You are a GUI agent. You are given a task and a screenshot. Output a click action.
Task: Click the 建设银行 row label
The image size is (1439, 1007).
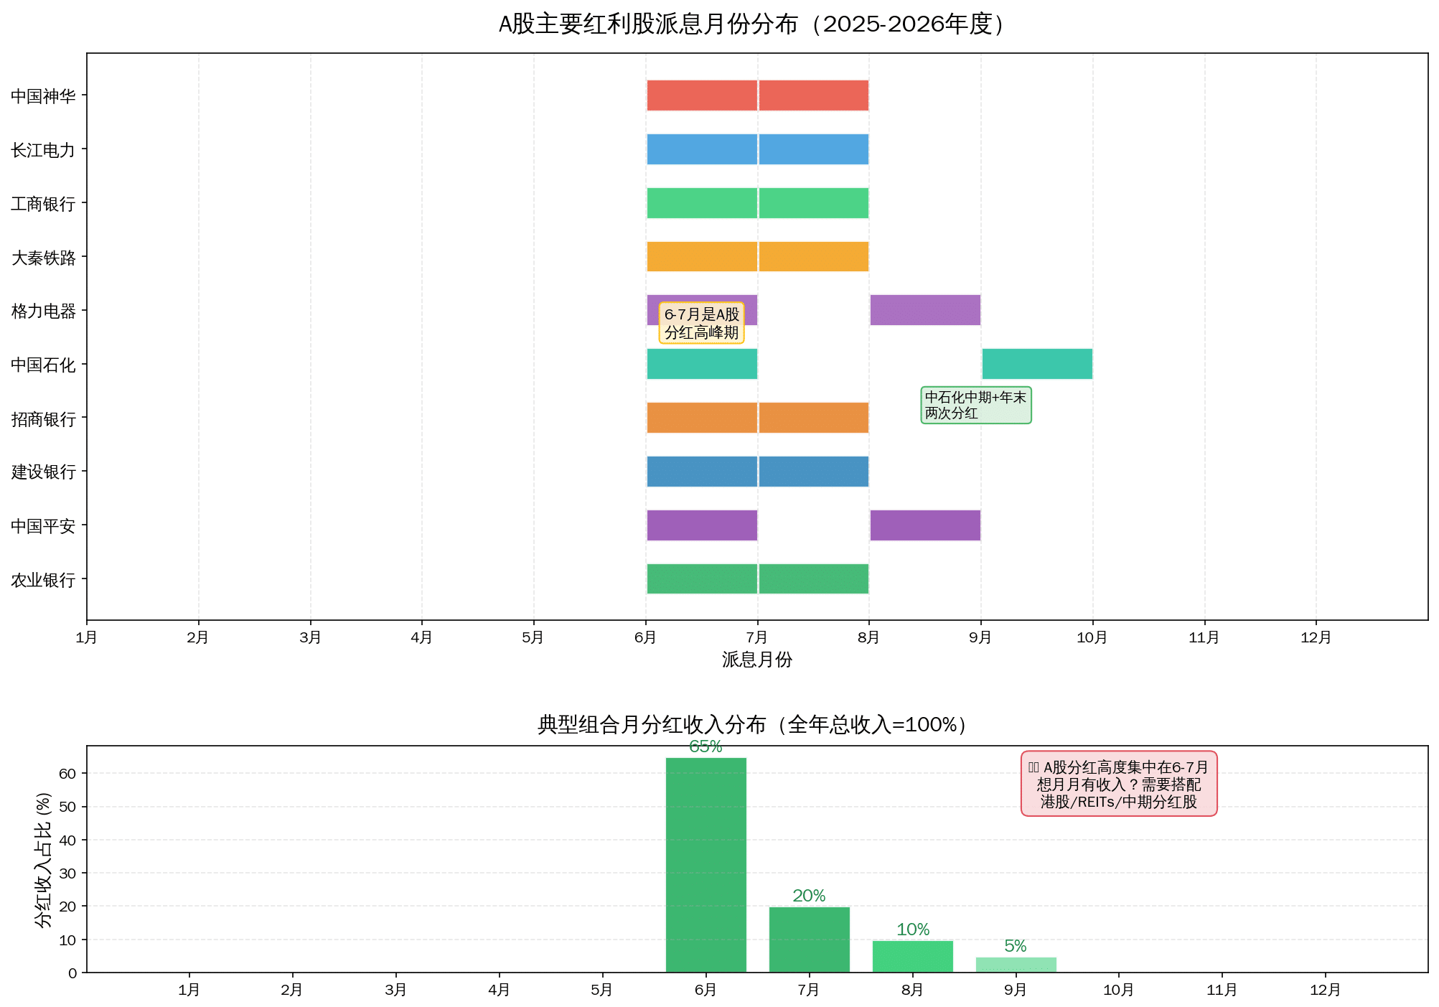click(x=43, y=472)
